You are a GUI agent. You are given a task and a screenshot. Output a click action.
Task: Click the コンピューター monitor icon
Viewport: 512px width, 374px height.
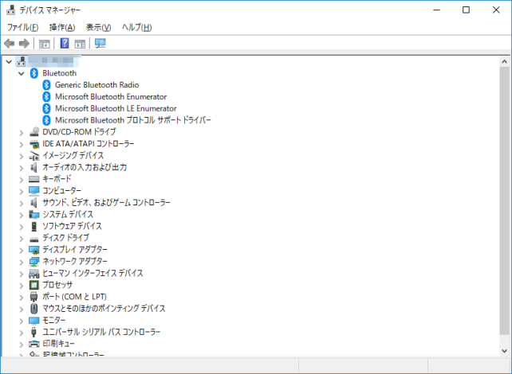pos(34,191)
